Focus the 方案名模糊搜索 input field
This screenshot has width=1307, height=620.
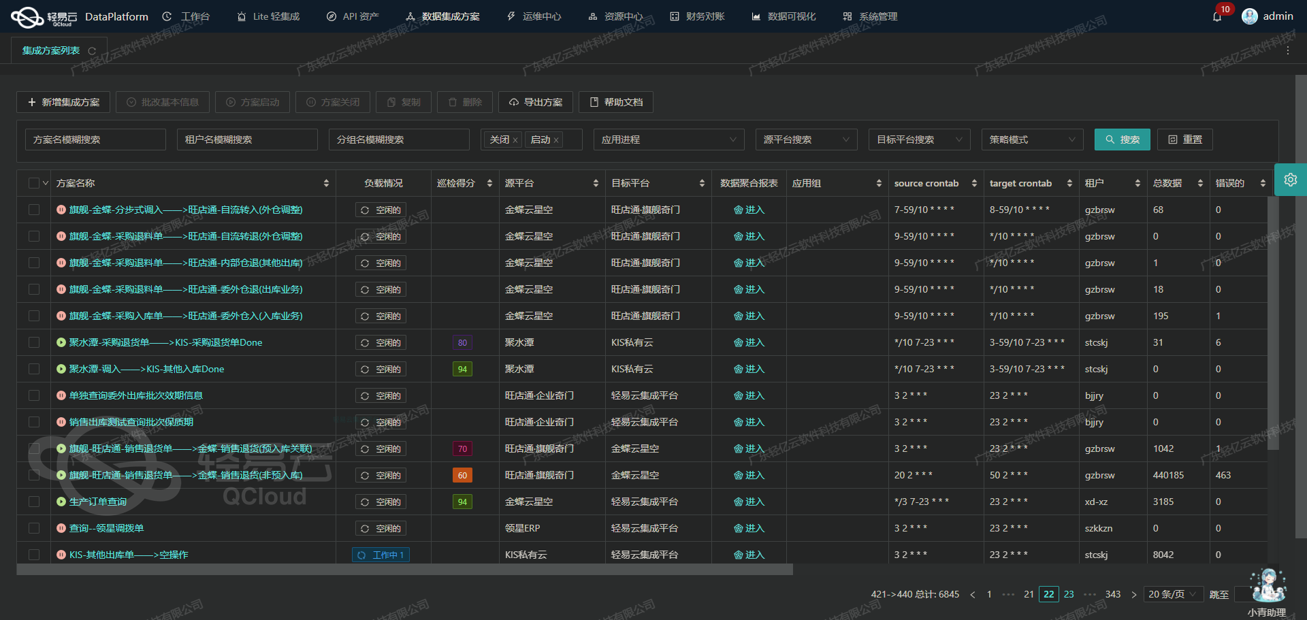pyautogui.click(x=95, y=140)
